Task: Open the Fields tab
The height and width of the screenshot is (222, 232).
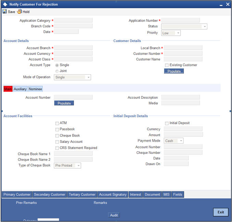Action: [x=178, y=195]
